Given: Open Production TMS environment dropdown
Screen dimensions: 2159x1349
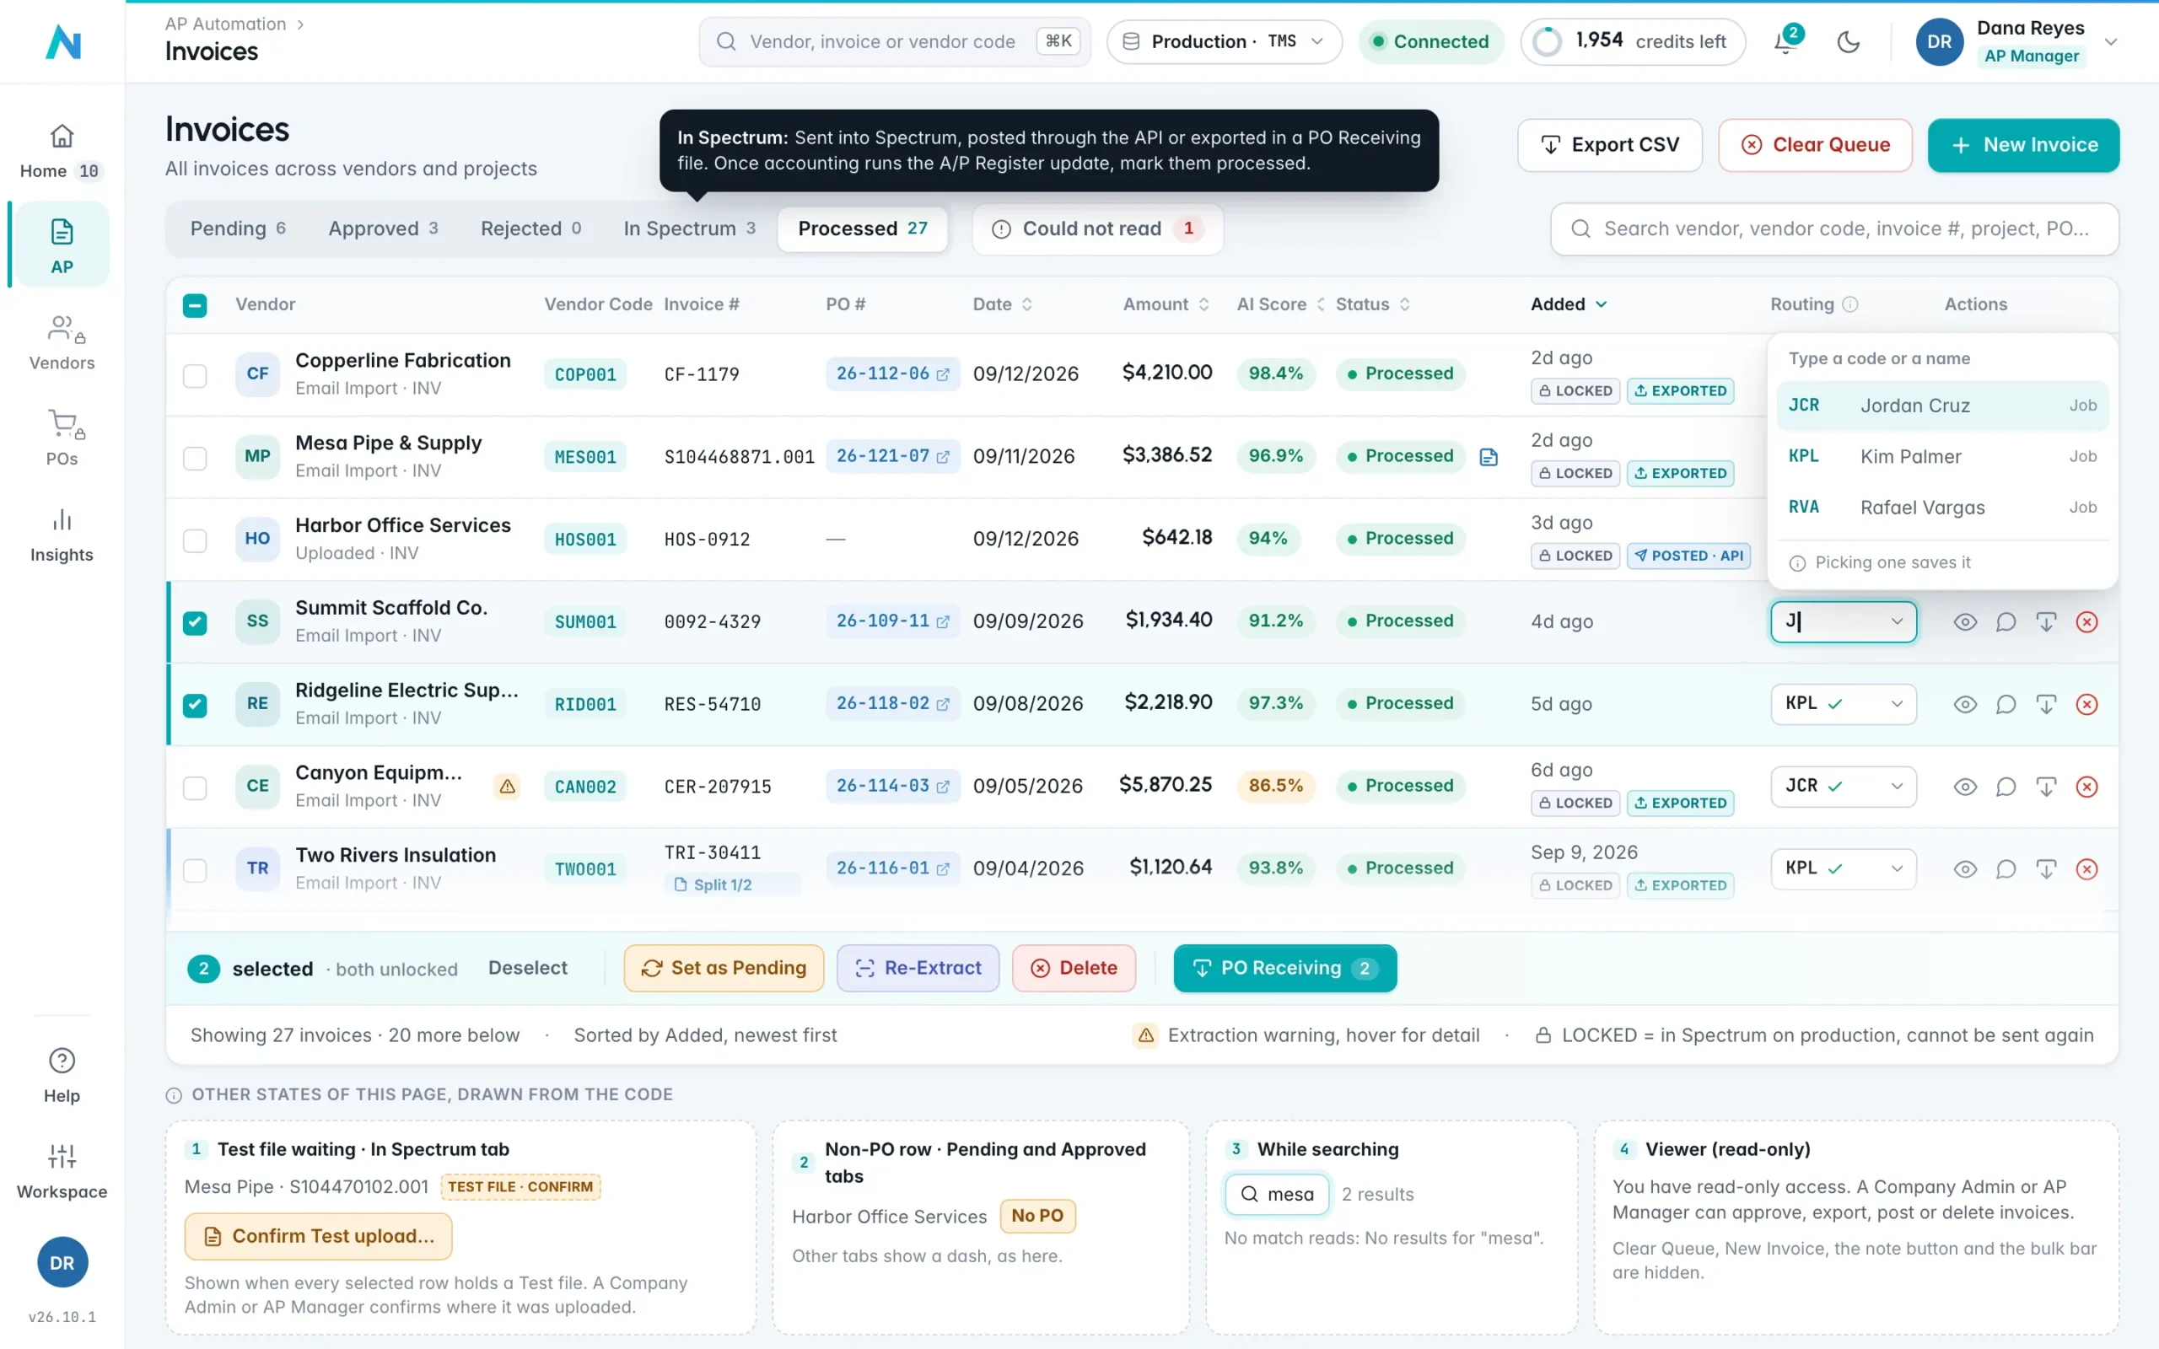Looking at the screenshot, I should pos(1224,42).
